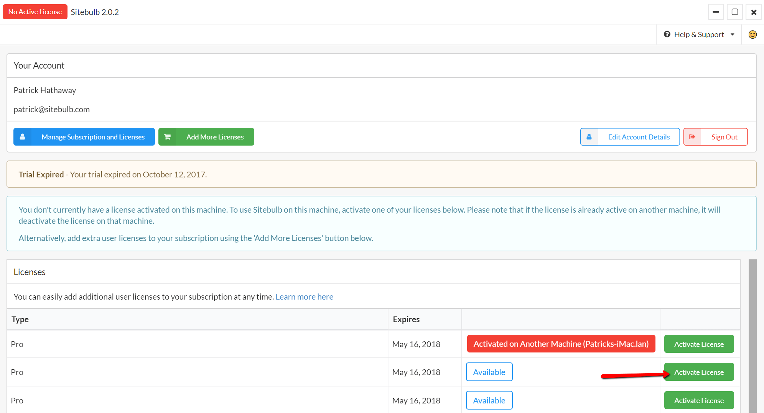
Task: Click the question mark help icon
Action: point(667,34)
